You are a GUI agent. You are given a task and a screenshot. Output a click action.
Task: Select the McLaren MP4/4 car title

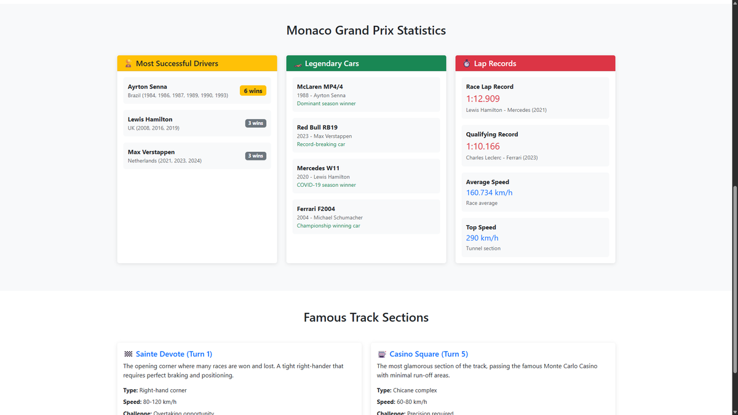coord(320,87)
